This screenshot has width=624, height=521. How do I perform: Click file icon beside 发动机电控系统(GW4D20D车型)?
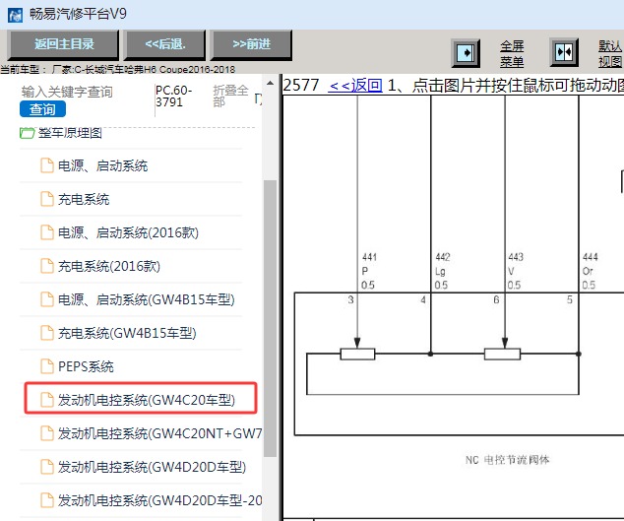pyautogui.click(x=47, y=467)
